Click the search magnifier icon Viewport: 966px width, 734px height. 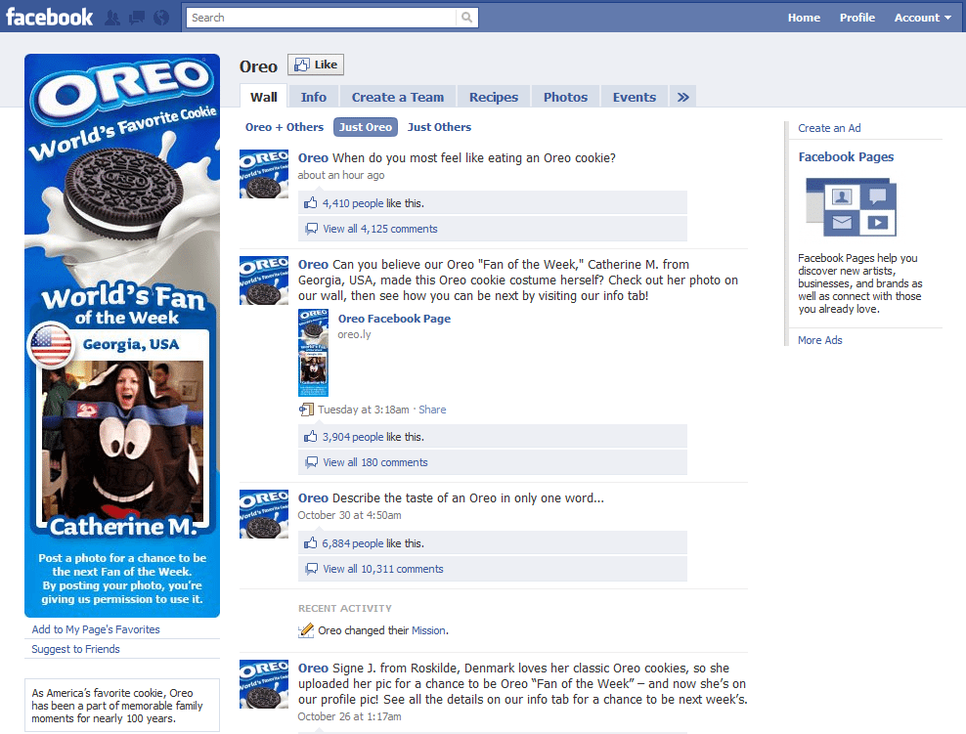click(x=467, y=18)
